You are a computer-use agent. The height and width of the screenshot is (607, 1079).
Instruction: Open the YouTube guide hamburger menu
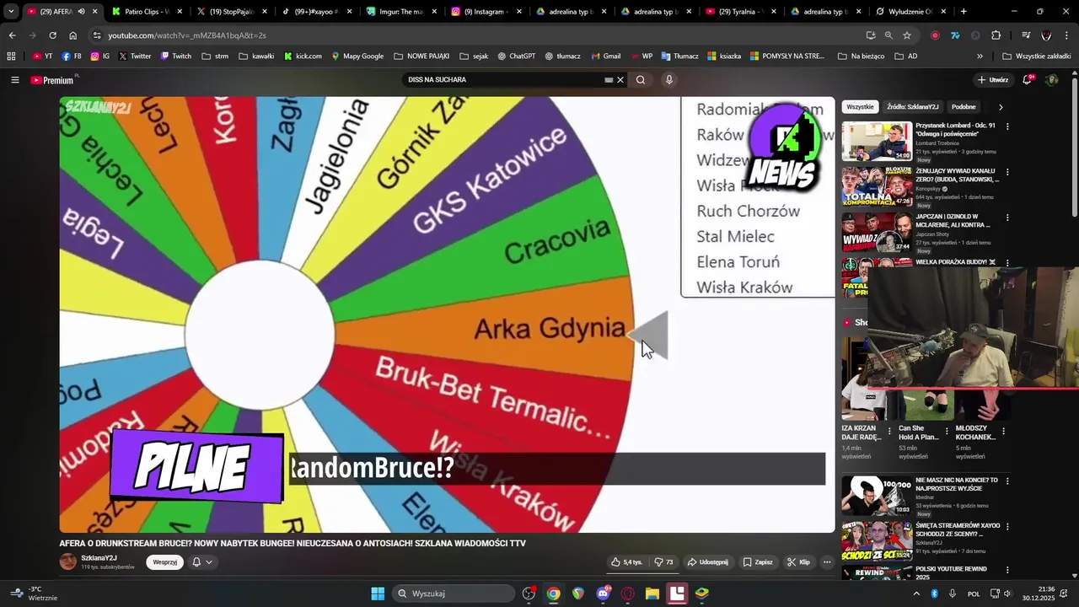coord(14,80)
